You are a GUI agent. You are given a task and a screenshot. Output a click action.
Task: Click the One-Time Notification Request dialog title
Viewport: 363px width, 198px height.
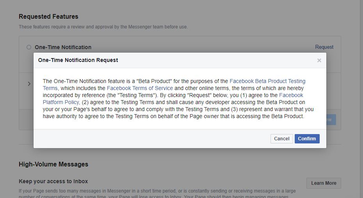pos(78,60)
